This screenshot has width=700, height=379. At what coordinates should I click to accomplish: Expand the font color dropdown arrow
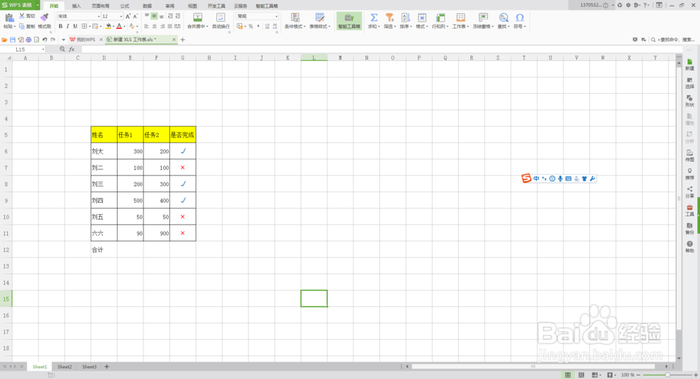point(125,27)
